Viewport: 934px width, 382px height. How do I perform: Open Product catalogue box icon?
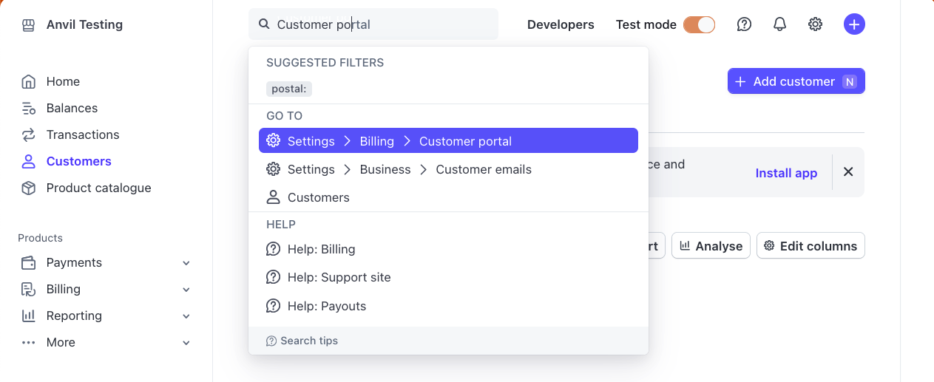coord(28,188)
